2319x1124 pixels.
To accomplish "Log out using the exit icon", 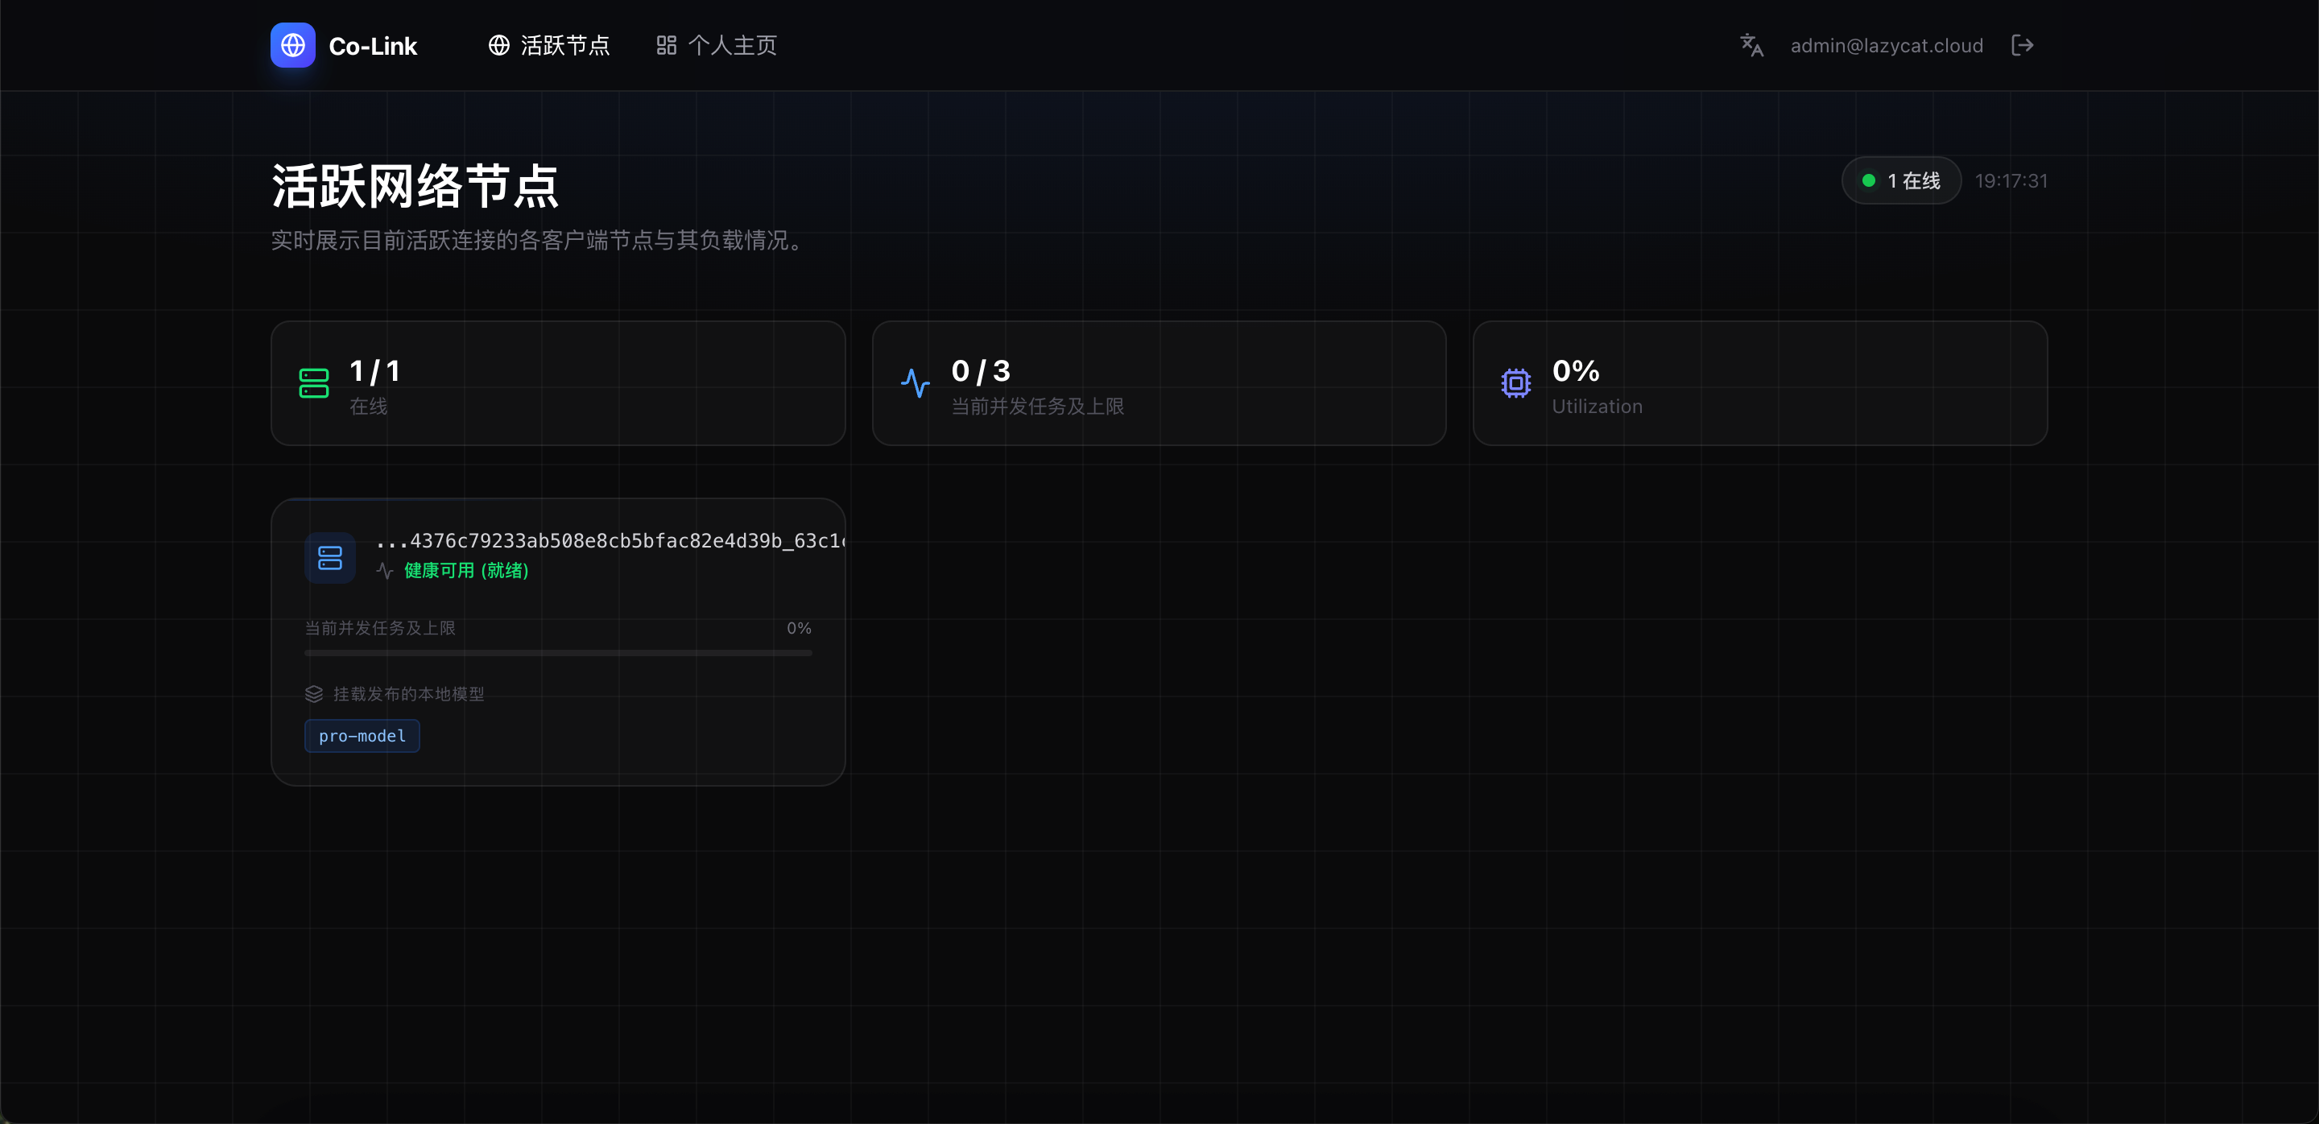I will click(x=2022, y=45).
